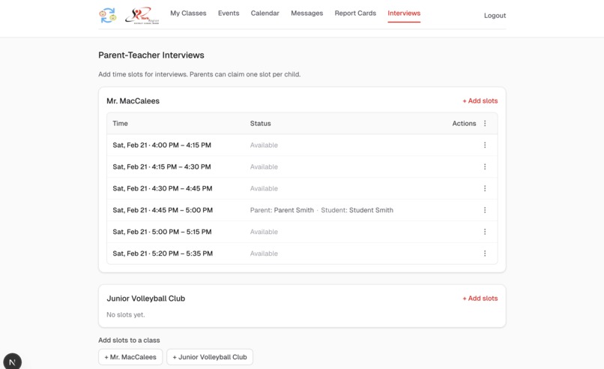Click the Add slots to a class label
This screenshot has height=369, width=604.
[129, 340]
